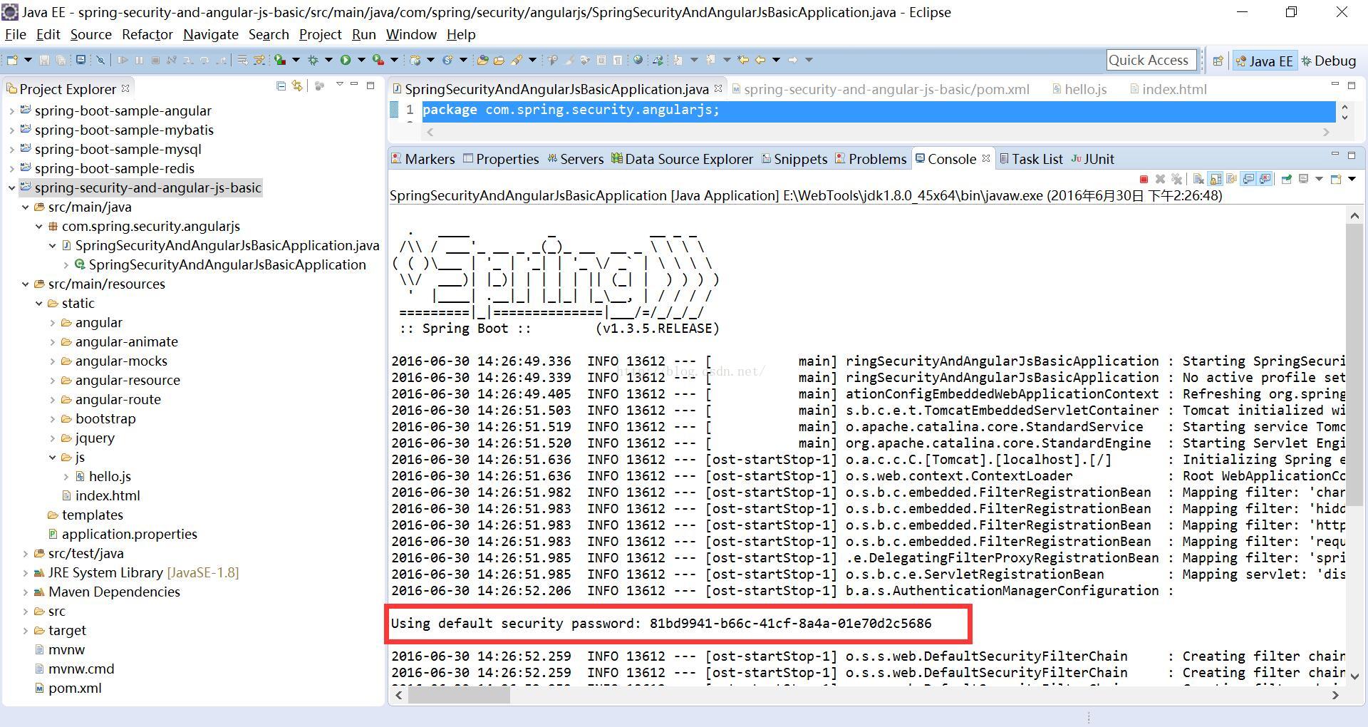Open the Window menu
This screenshot has width=1368, height=727.
pos(411,34)
